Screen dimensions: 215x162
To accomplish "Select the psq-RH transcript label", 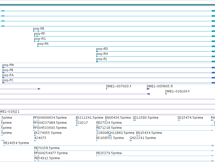I will click(102, 54).
